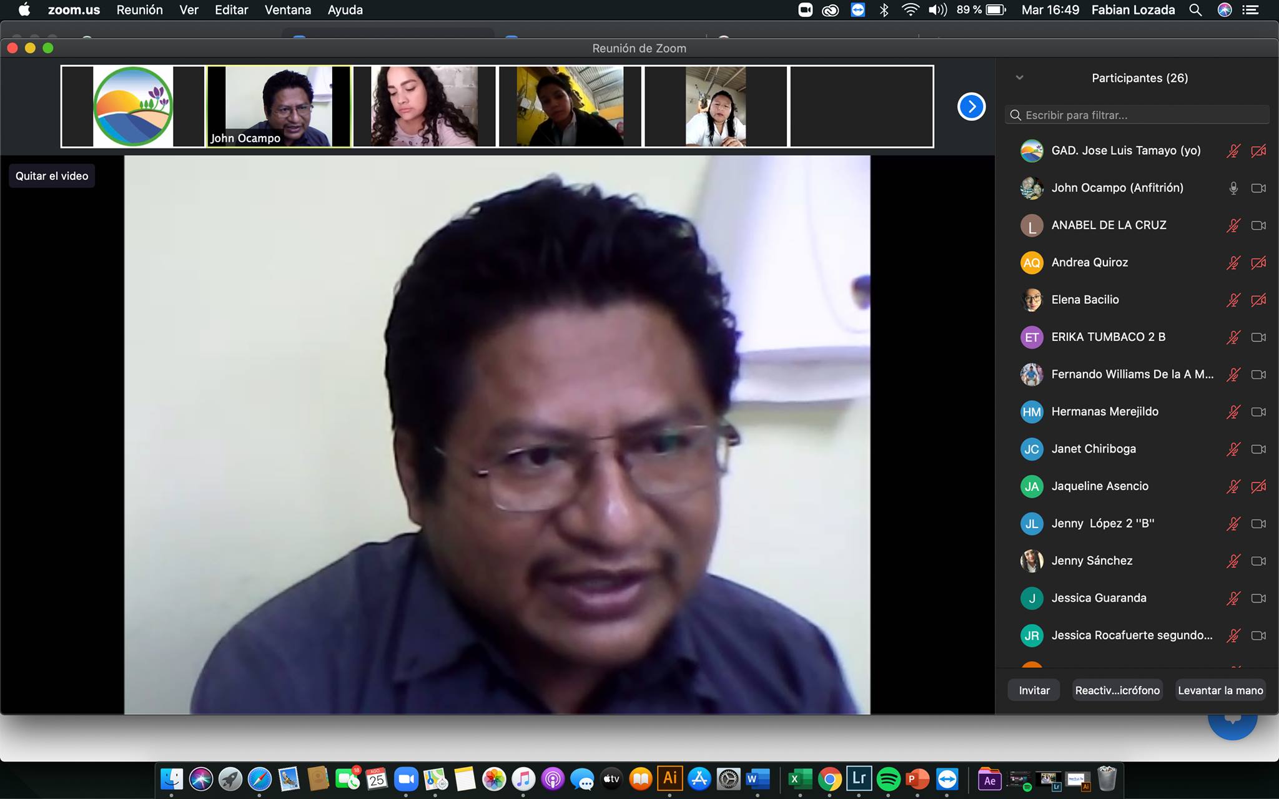The width and height of the screenshot is (1279, 799).
Task: Click the Escribir para filtrar search field
Action: tap(1137, 115)
